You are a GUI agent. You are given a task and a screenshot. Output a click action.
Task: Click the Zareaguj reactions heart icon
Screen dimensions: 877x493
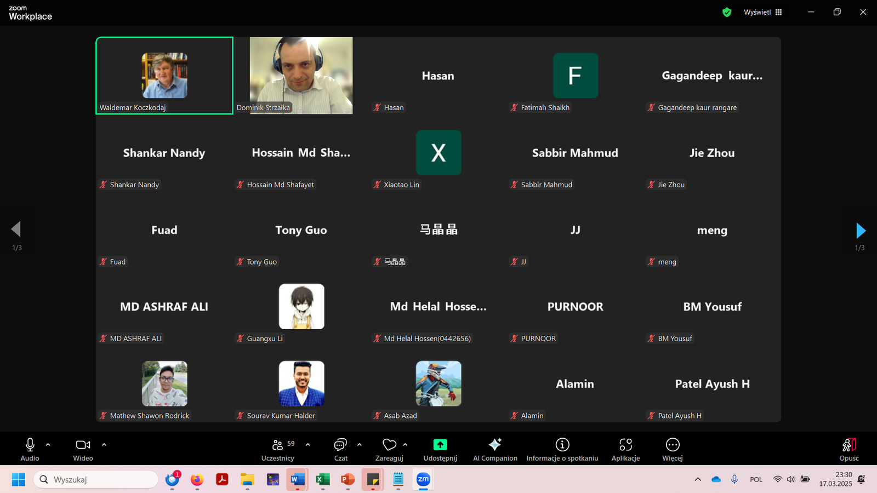click(389, 445)
